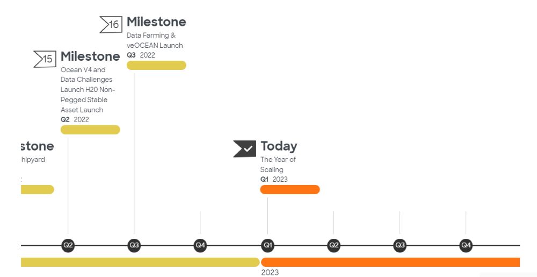Select the Q3 circle on the orange 2023 line
The height and width of the screenshot is (277, 537).
click(400, 245)
